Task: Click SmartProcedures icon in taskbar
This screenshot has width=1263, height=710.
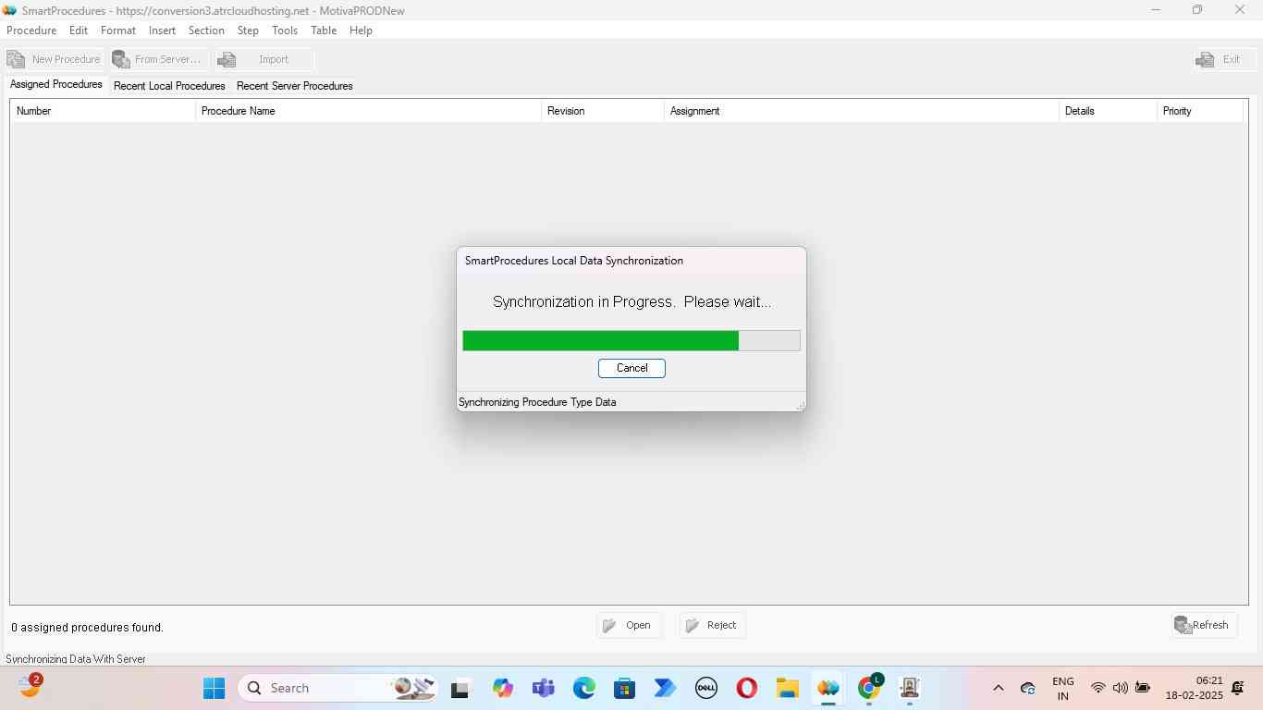Action: (x=828, y=688)
